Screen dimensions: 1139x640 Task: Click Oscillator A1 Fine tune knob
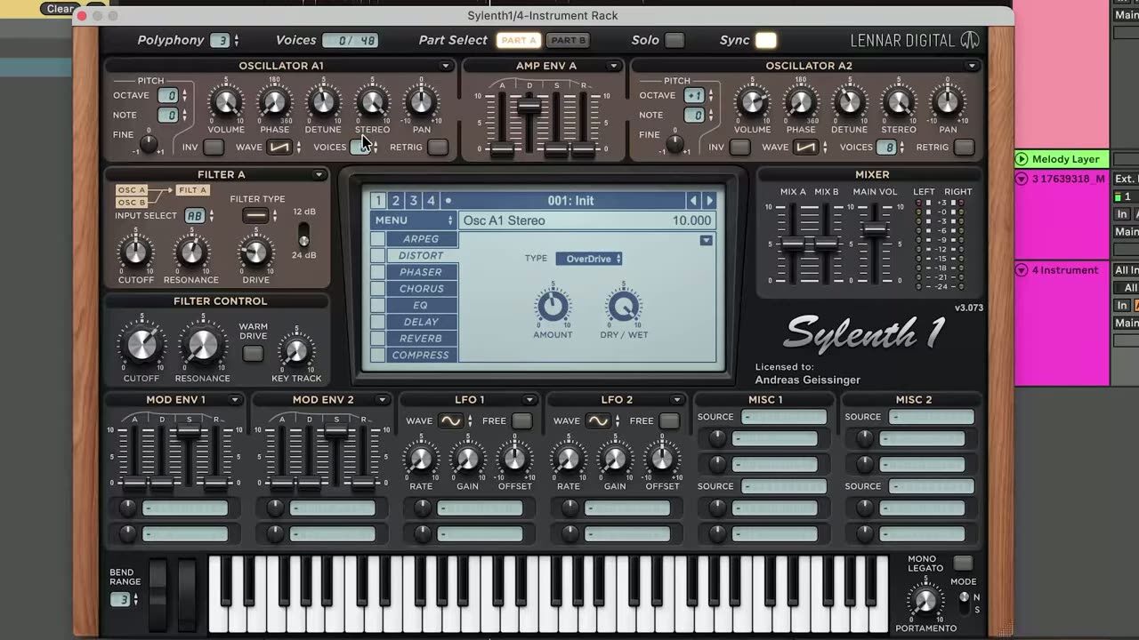[x=149, y=142]
